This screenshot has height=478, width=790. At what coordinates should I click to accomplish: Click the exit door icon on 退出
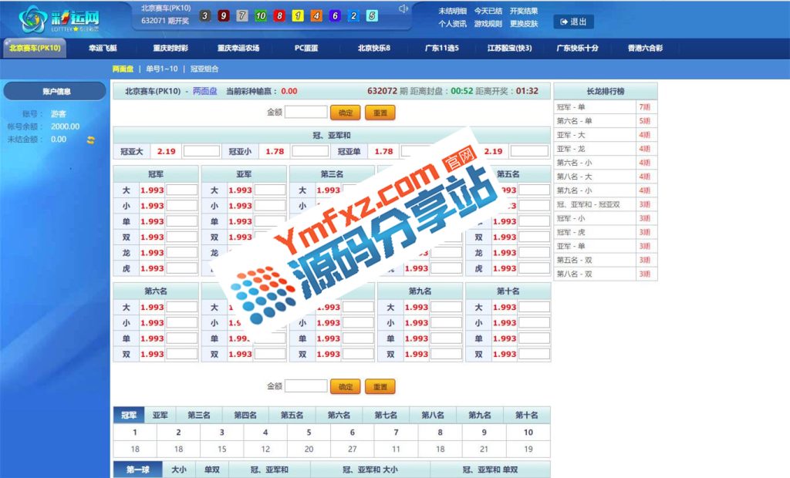(x=564, y=21)
